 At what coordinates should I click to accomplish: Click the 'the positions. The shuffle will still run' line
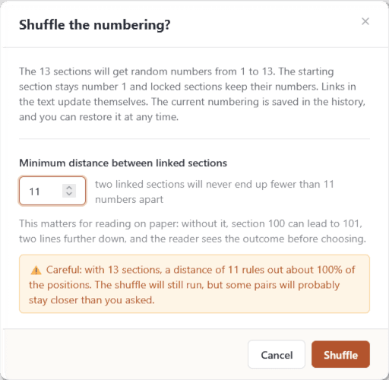(184, 285)
